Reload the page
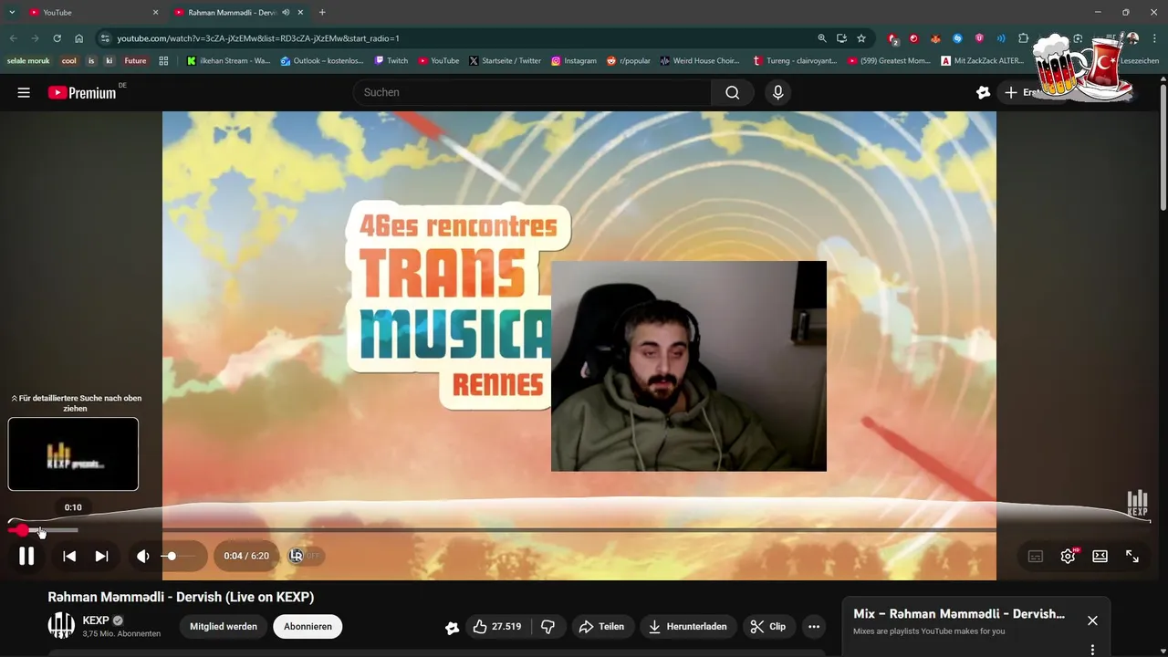The width and height of the screenshot is (1168, 657). (57, 38)
